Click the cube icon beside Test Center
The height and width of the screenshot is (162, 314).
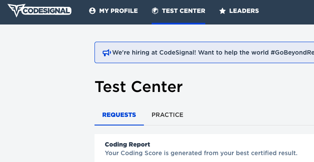155,11
